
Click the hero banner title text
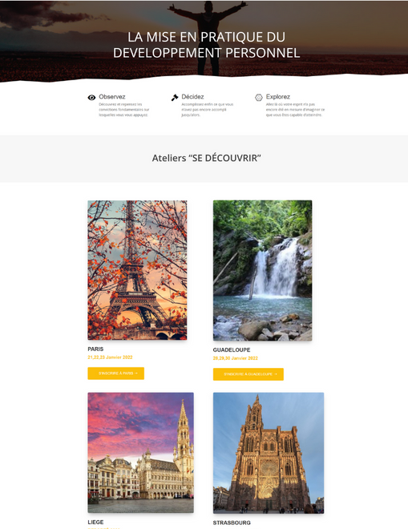click(x=206, y=45)
